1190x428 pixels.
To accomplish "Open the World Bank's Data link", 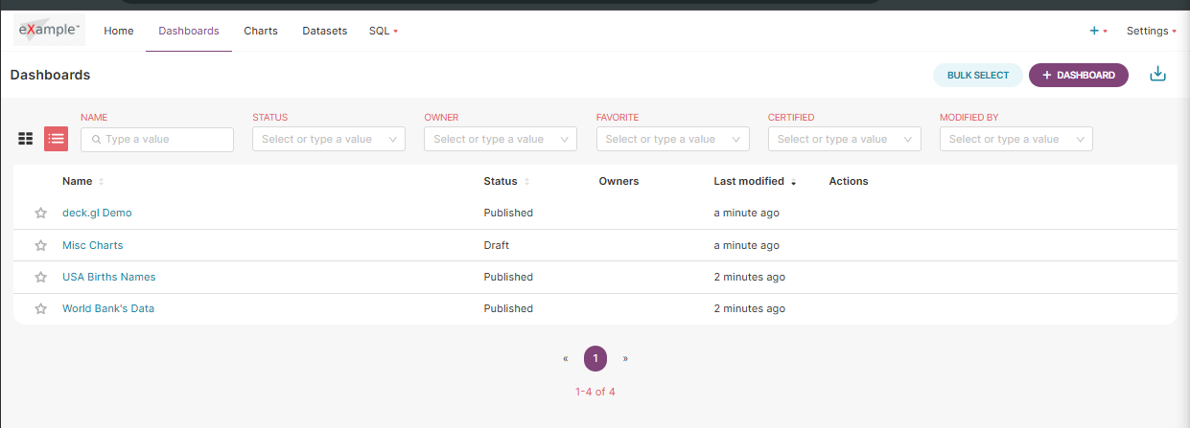I will (108, 308).
